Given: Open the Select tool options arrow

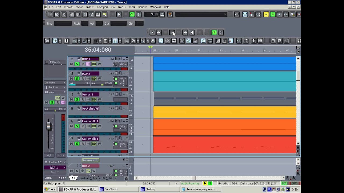Looking at the screenshot, I should [x=60, y=41].
